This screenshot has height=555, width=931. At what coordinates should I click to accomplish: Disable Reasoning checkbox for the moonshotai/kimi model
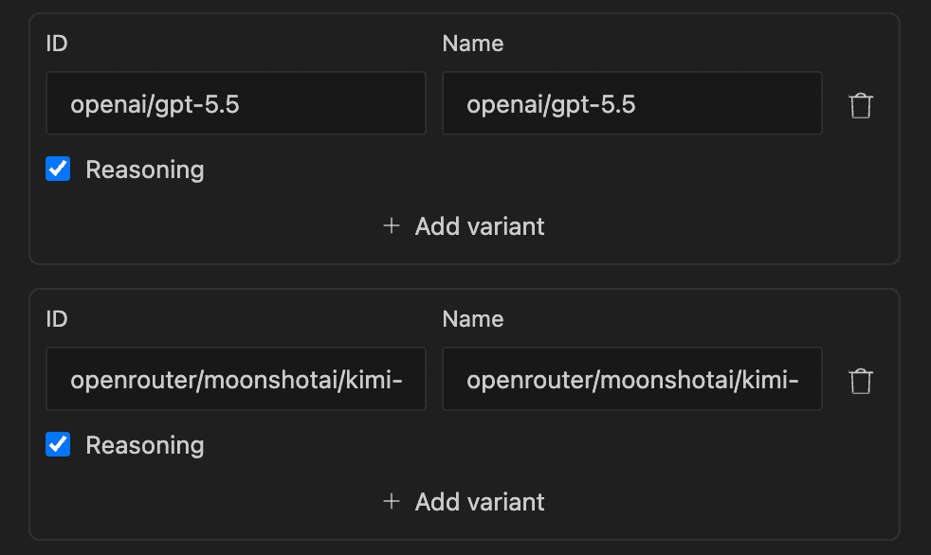tap(58, 445)
